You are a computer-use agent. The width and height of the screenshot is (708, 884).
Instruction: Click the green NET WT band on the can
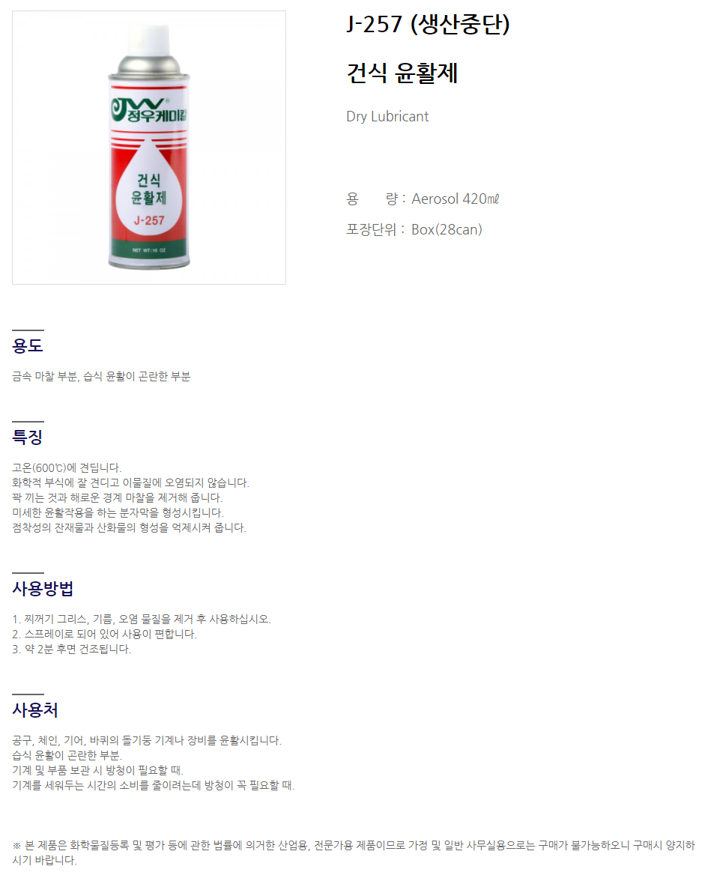149,249
